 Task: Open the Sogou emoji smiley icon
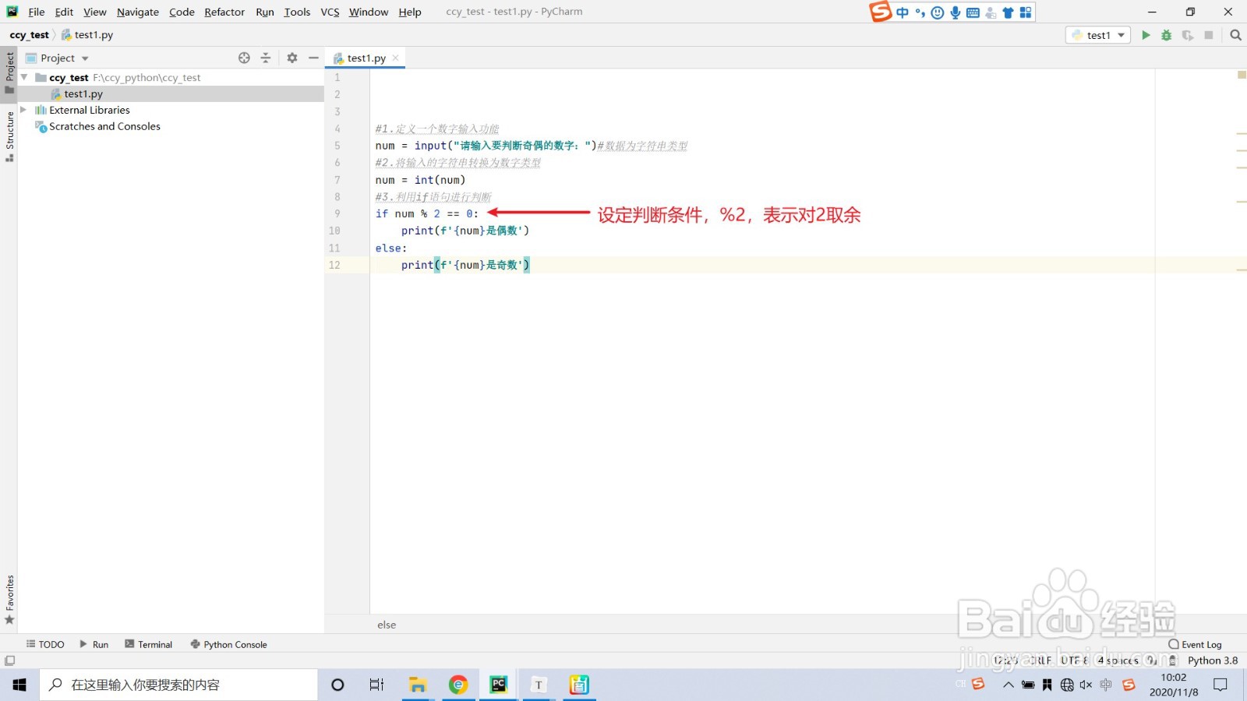tap(938, 12)
